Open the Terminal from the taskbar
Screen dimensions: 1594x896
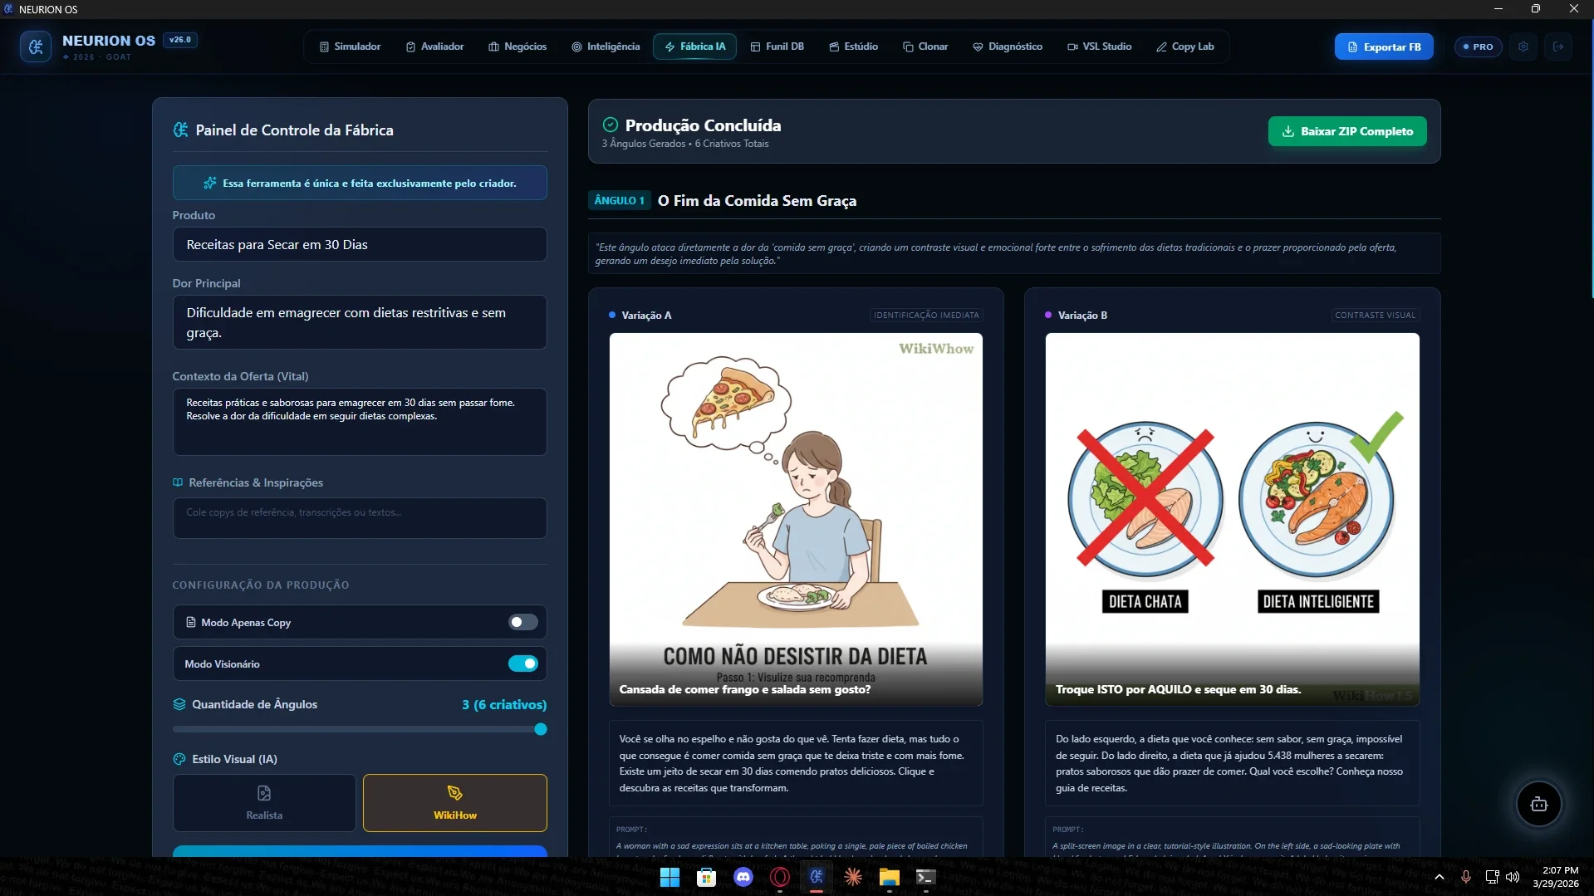(x=926, y=877)
